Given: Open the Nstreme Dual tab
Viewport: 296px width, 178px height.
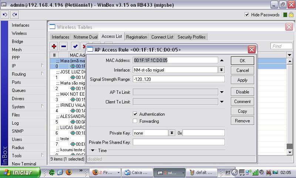Looking at the screenshot, I should point(85,37).
